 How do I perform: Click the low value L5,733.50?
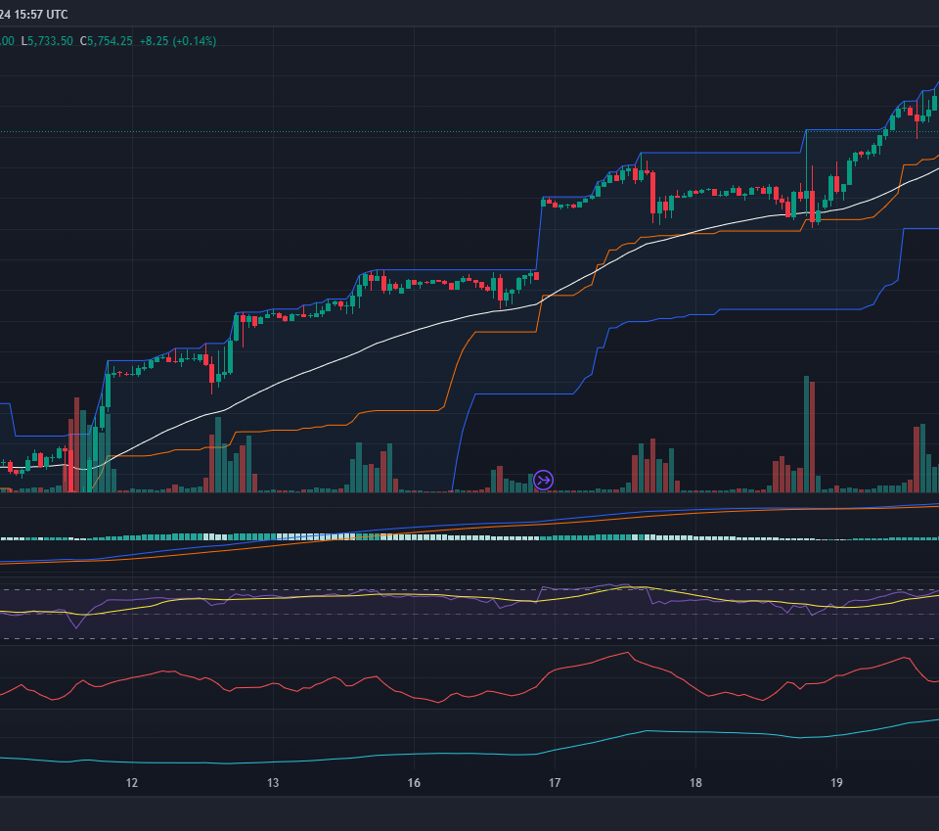coord(47,41)
